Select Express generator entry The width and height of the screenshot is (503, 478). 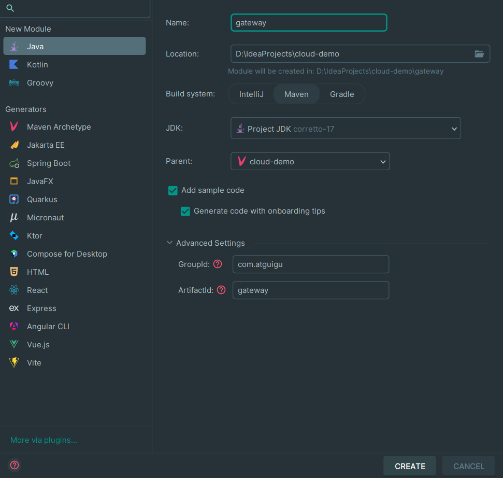pyautogui.click(x=75, y=308)
